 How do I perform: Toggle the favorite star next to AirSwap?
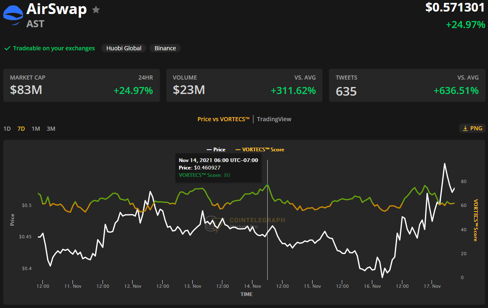96,10
